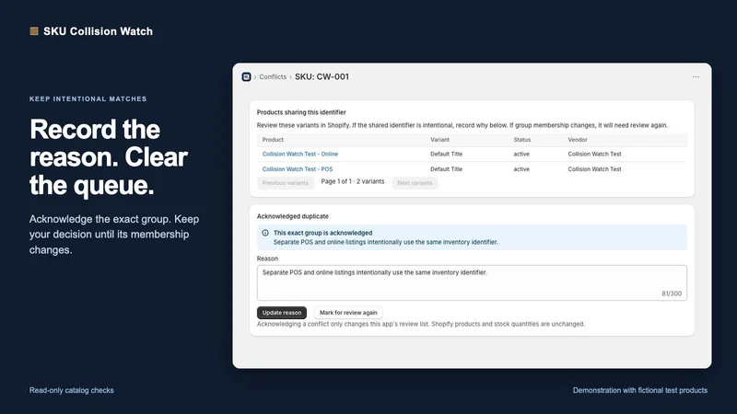The image size is (737, 414).
Task: Click 'This exact group is acknowledged' banner text
Action: click(x=323, y=233)
